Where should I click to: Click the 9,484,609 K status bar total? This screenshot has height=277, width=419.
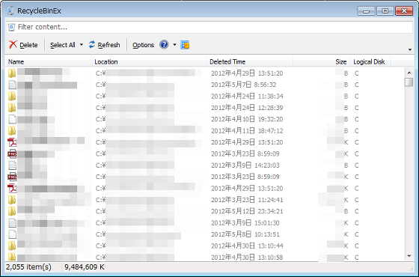pos(85,267)
